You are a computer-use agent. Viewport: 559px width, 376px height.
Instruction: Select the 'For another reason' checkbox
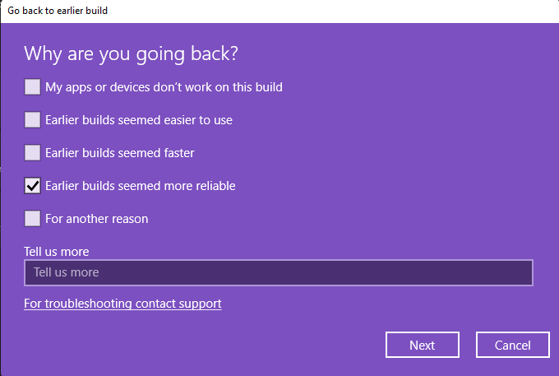click(x=32, y=218)
